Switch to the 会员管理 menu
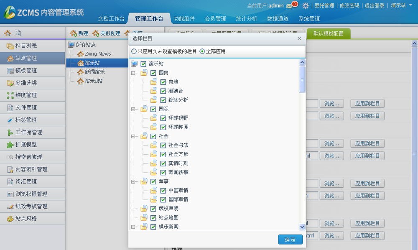The image size is (418, 250). click(x=216, y=18)
